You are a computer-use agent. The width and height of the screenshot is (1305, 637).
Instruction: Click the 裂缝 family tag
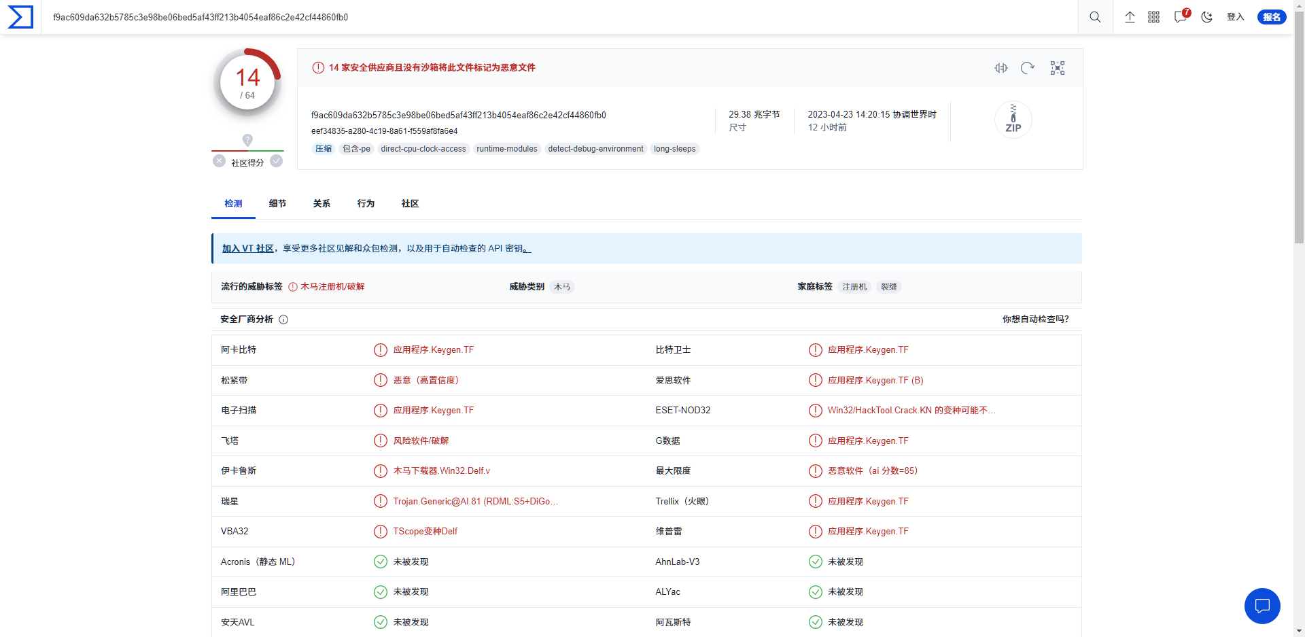click(889, 287)
